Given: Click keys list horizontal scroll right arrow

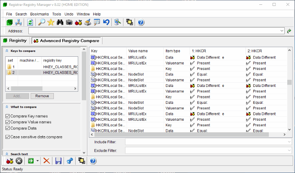Looking at the screenshot, I should point(75,88).
